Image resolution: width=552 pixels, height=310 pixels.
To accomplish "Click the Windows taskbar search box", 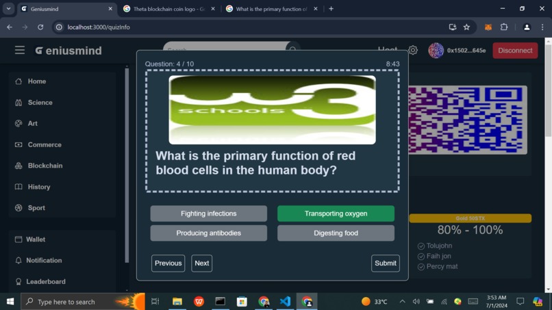I will click(x=83, y=302).
